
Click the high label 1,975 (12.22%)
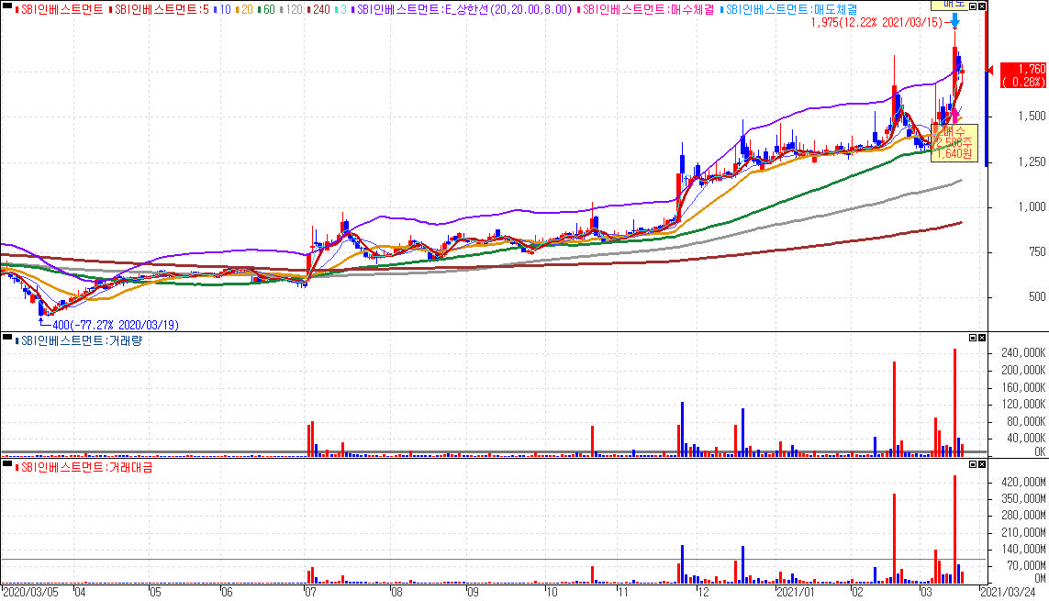tap(876, 23)
